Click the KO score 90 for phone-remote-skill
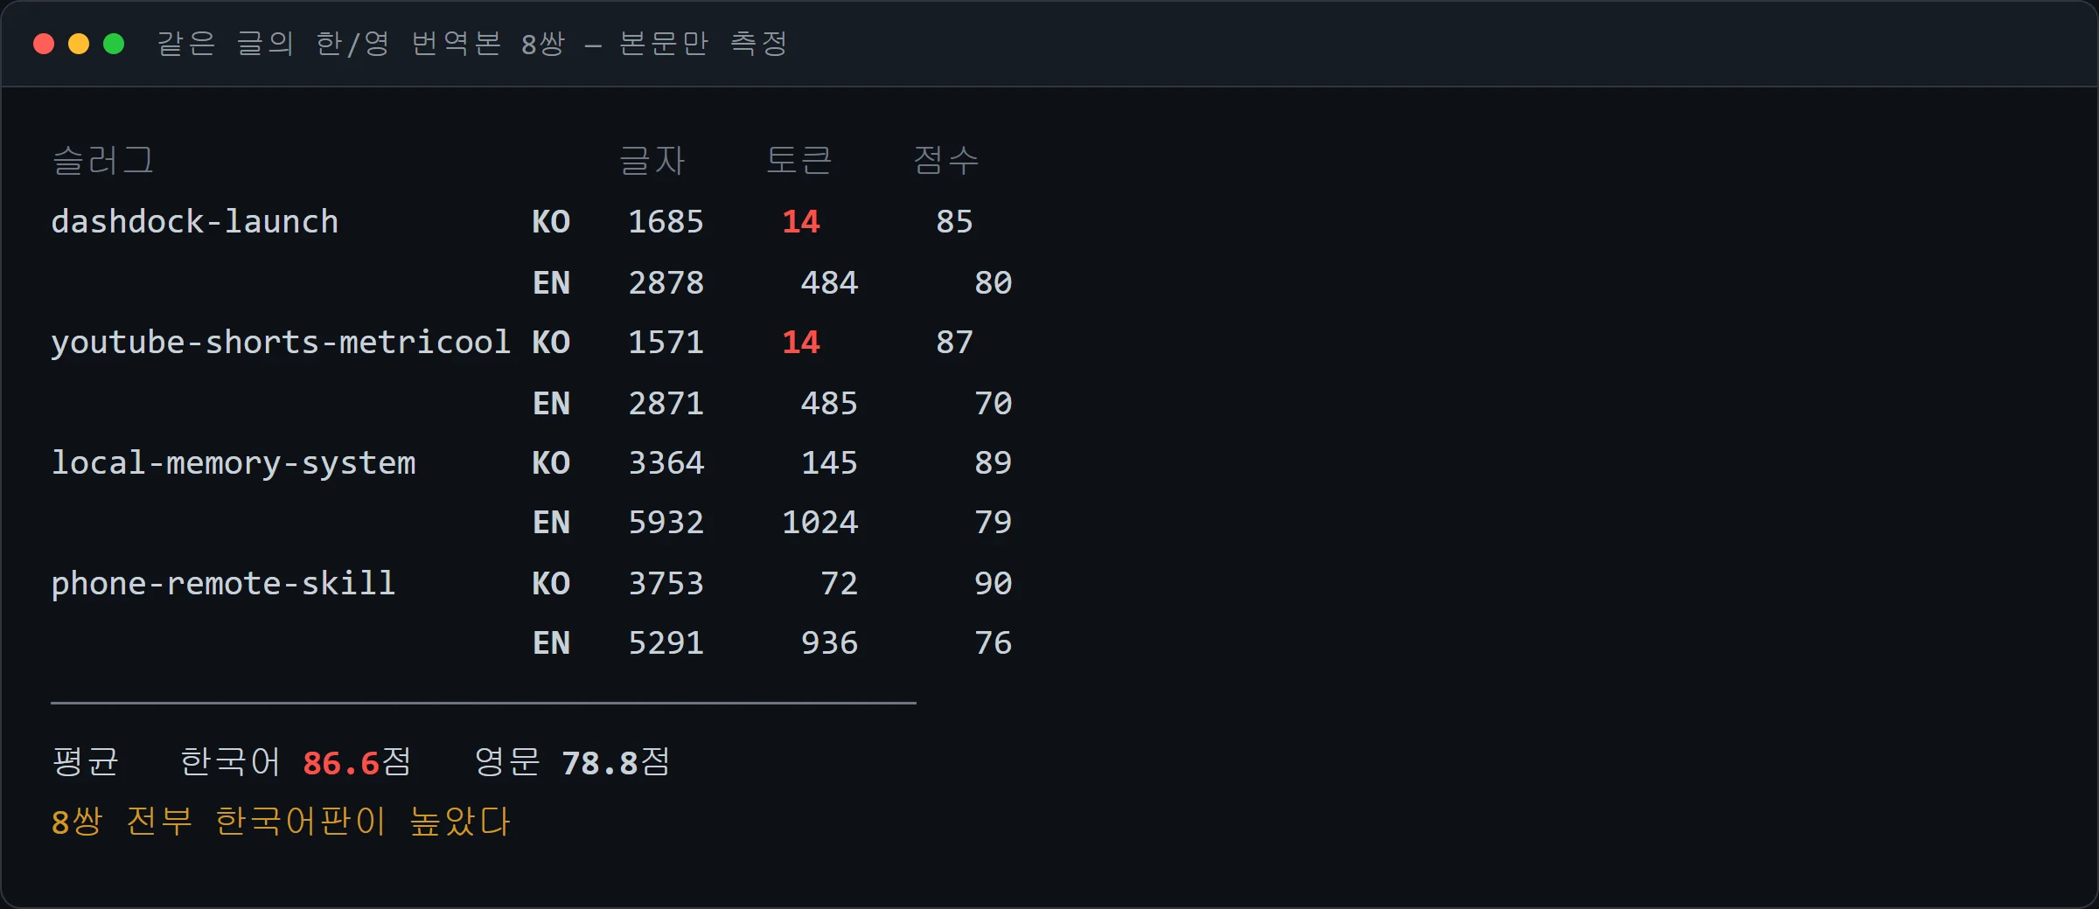 pyautogui.click(x=994, y=584)
